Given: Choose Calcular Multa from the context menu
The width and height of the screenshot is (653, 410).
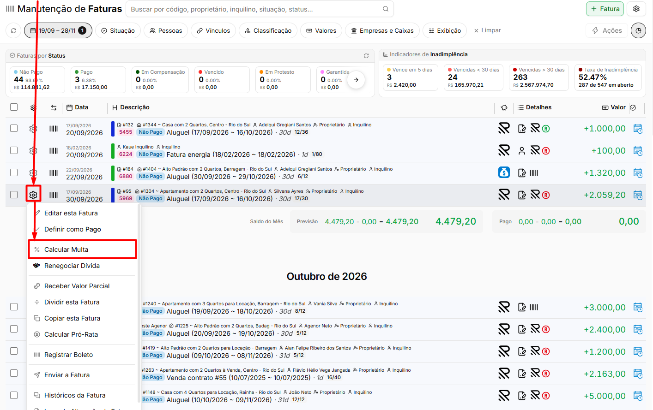Looking at the screenshot, I should coord(83,250).
